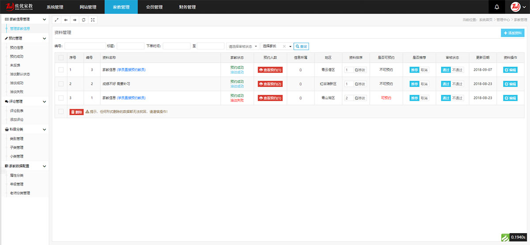530x245 pixels.
Task: Click 编辑 in the 红谷滩新区 row
Action: pos(510,84)
